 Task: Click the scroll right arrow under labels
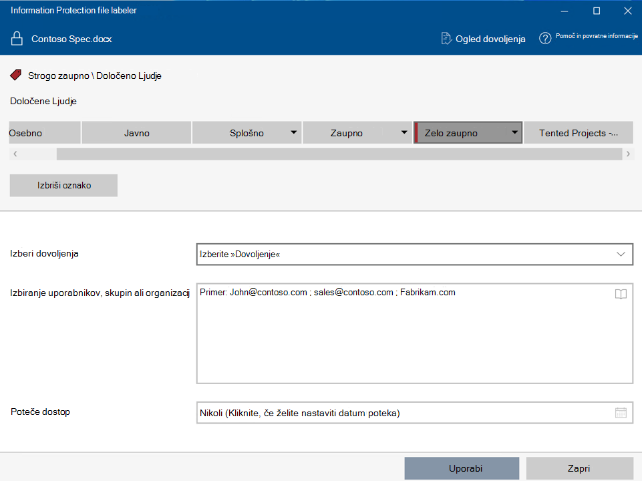[x=628, y=154]
